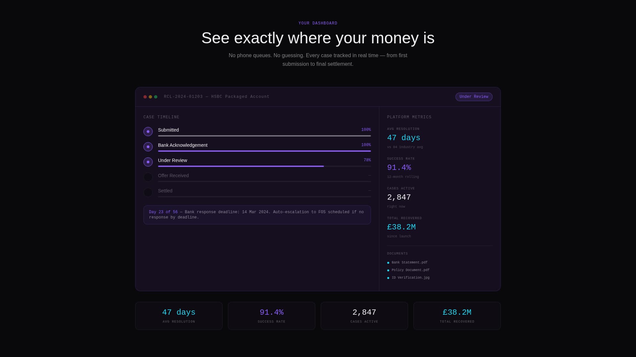This screenshot has width=636, height=357.
Task: Click the 'YOUR DASHBOARD' label
Action: click(x=318, y=23)
